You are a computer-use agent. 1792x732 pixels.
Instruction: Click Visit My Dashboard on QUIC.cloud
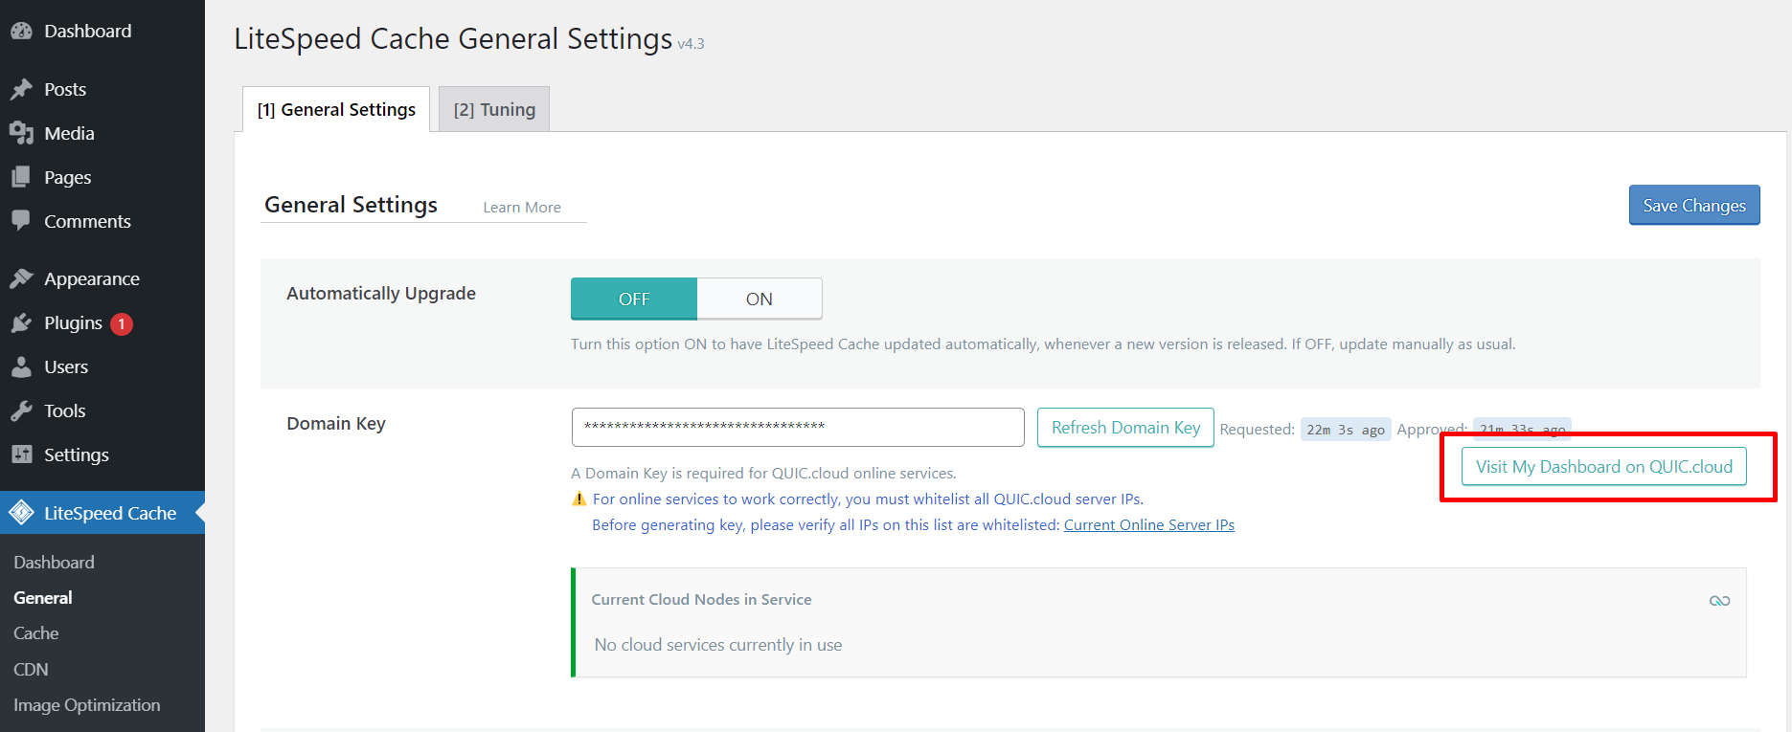pos(1604,466)
